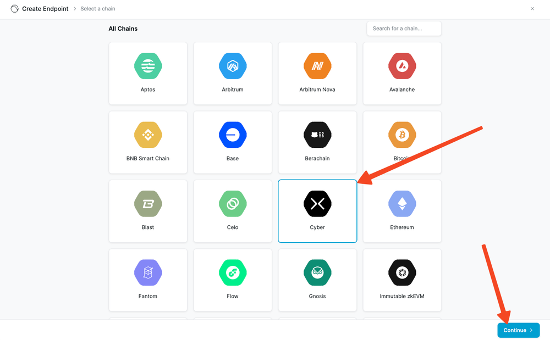Viewport: 550px width, 340px height.
Task: Click the QuickNode logo in header
Action: click(x=14, y=9)
